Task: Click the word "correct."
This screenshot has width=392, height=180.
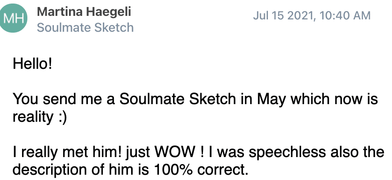Action: click(x=222, y=170)
